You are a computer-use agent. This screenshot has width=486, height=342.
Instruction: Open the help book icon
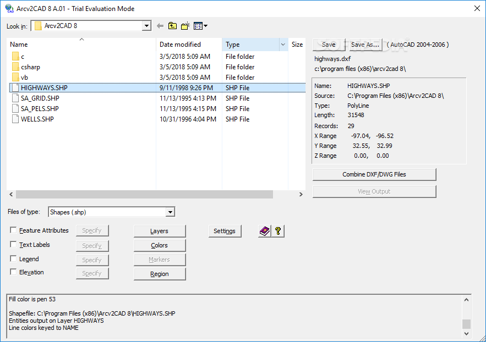[265, 231]
